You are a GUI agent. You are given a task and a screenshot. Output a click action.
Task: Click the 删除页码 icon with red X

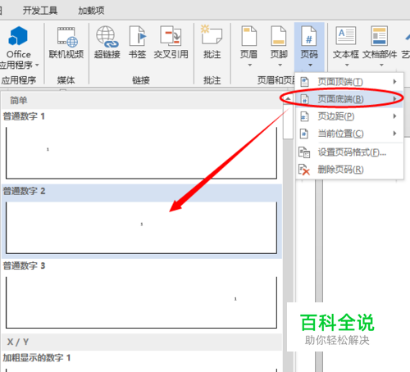pos(304,170)
